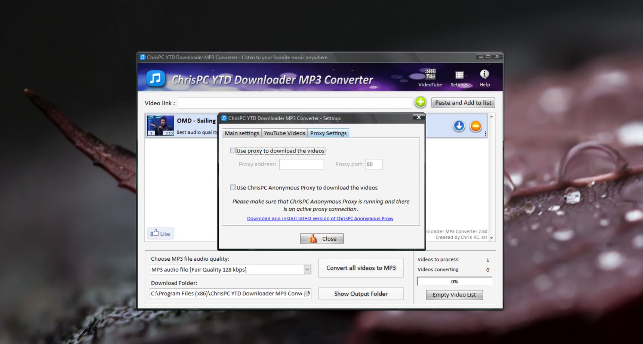Screen dimensions: 643x344
Task: Click the Facebook Like thumbs-up button
Action: click(x=160, y=233)
